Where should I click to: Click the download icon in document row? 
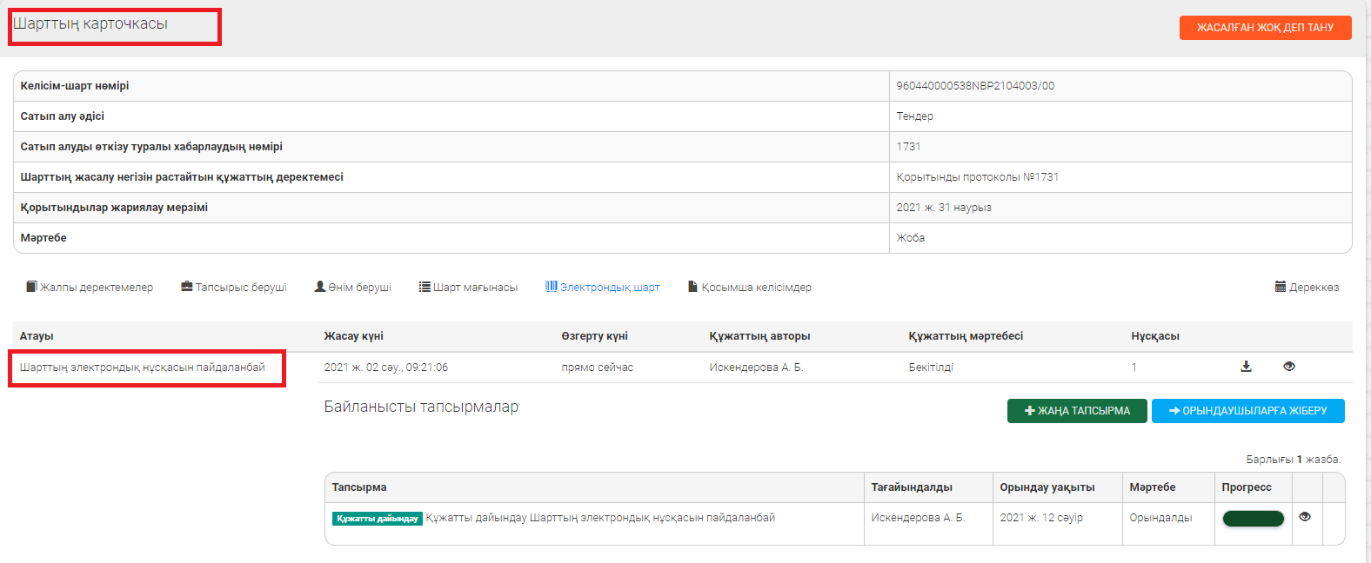click(x=1246, y=367)
